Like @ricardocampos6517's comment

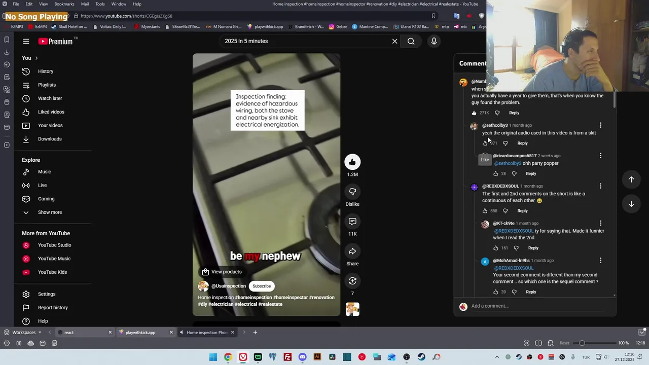496,173
